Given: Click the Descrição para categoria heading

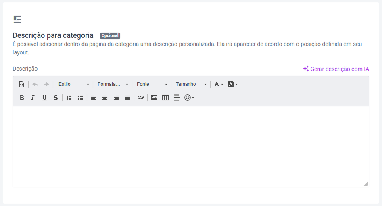Looking at the screenshot, I should point(53,35).
